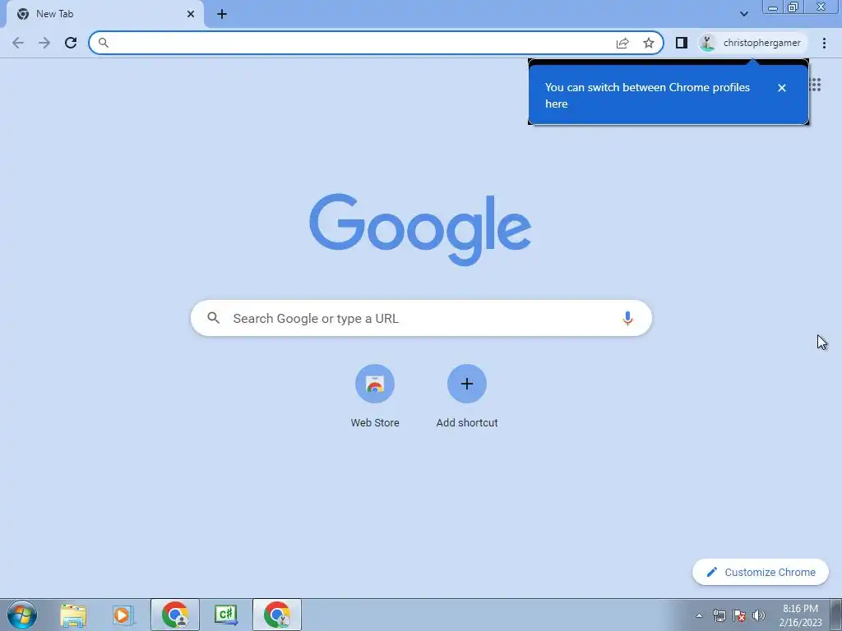Expand the tab search dropdown arrow
Image resolution: width=842 pixels, height=631 pixels.
[x=743, y=14]
